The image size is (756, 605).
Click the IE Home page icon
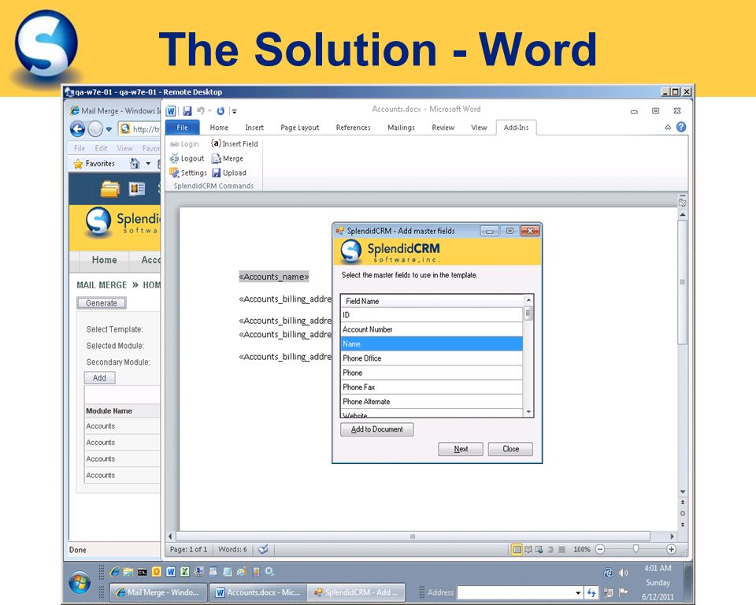click(135, 164)
